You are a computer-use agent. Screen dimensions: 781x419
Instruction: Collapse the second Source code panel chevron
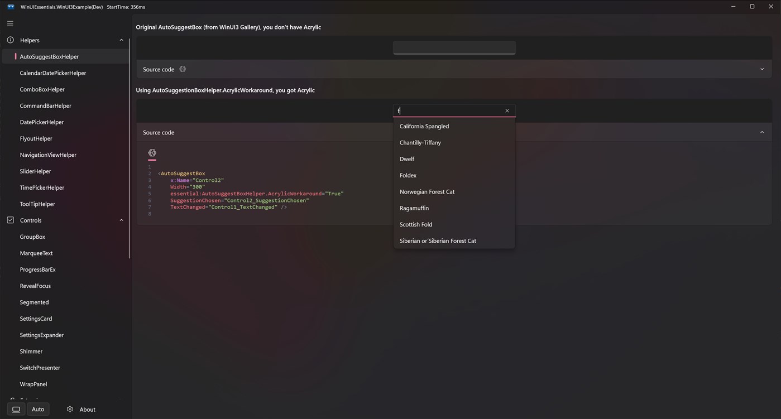762,132
